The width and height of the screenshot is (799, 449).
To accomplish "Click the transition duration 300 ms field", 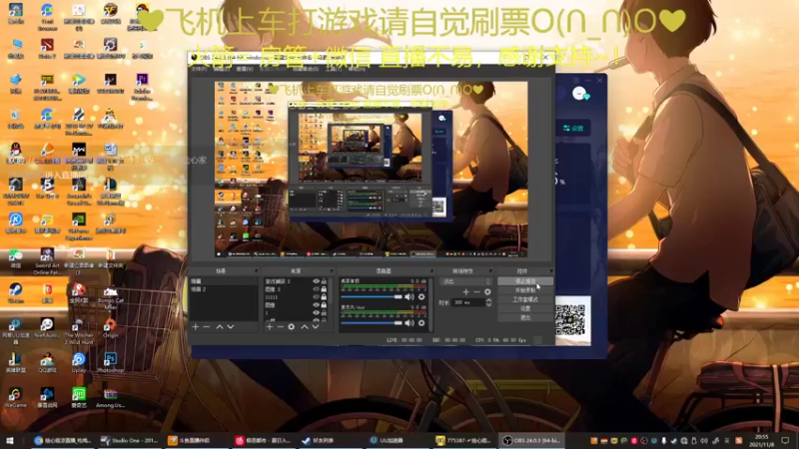I will (467, 302).
